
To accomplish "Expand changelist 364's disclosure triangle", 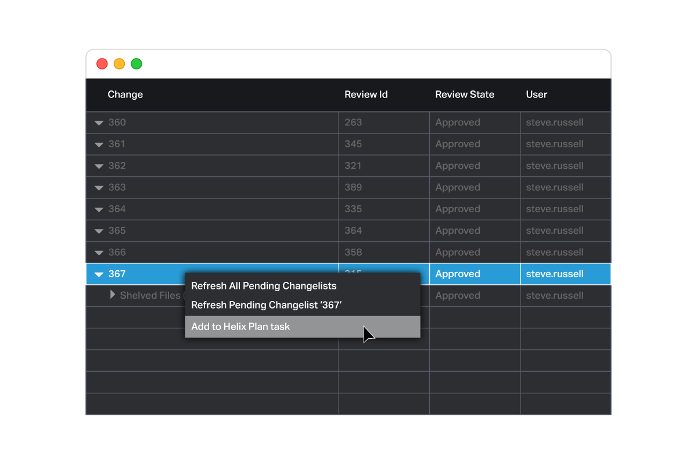I will [x=99, y=209].
